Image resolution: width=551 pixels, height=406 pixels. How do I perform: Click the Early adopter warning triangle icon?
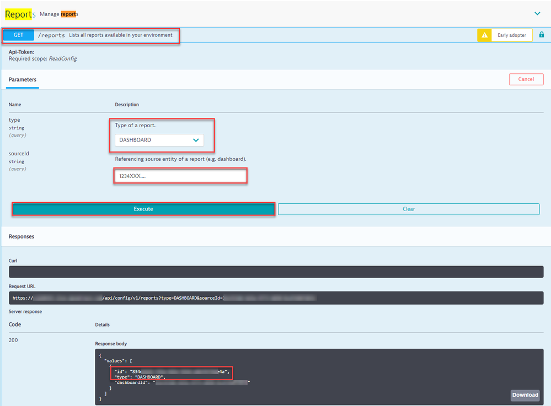click(484, 35)
